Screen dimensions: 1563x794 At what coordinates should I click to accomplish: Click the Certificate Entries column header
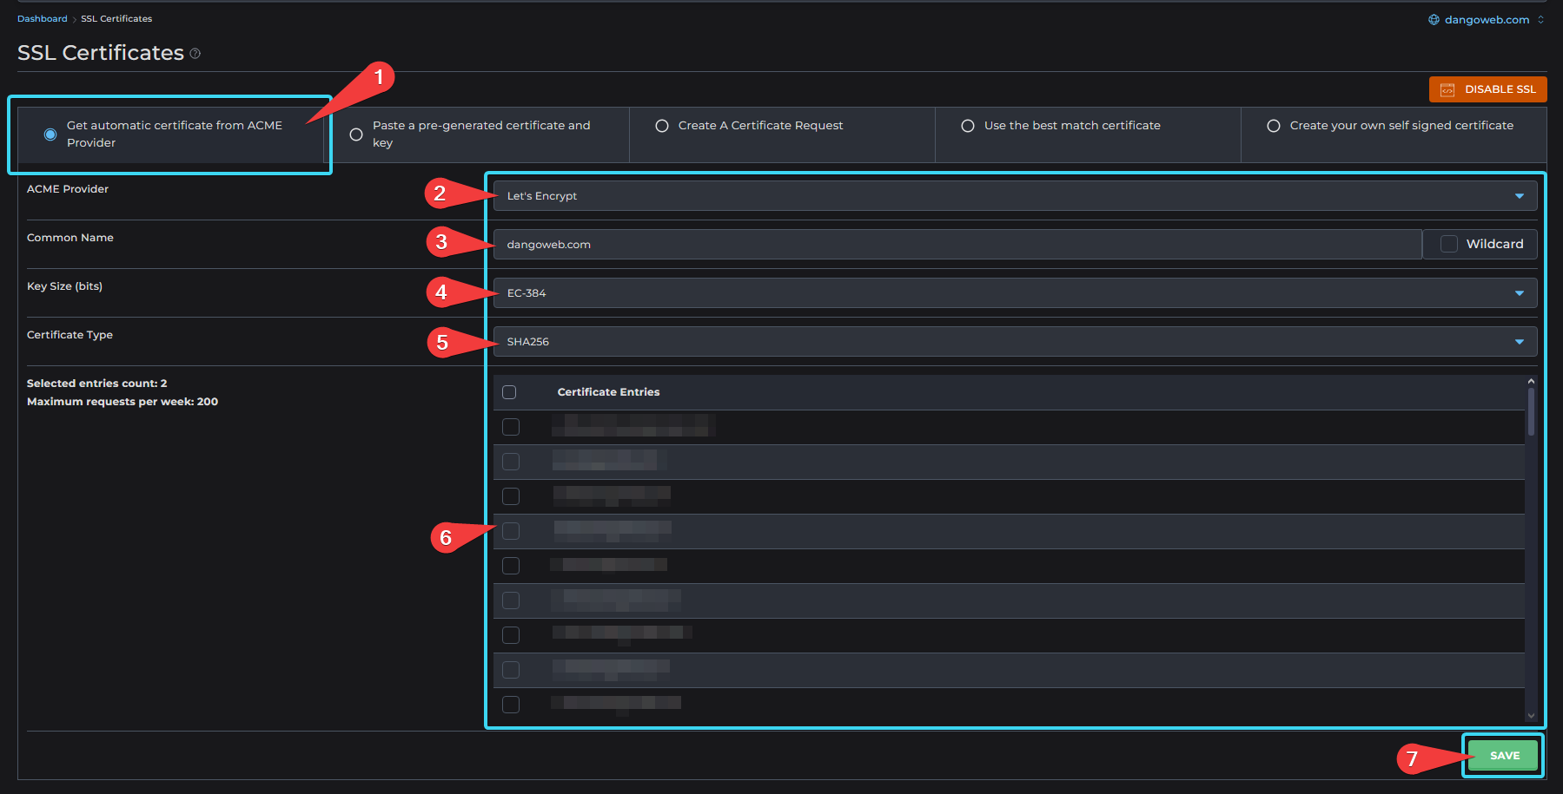(608, 392)
